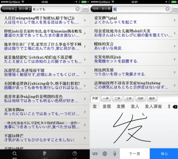Choose the 发人深省 handwriting candidate
Screen dimensions: 178x159
coord(153,106)
